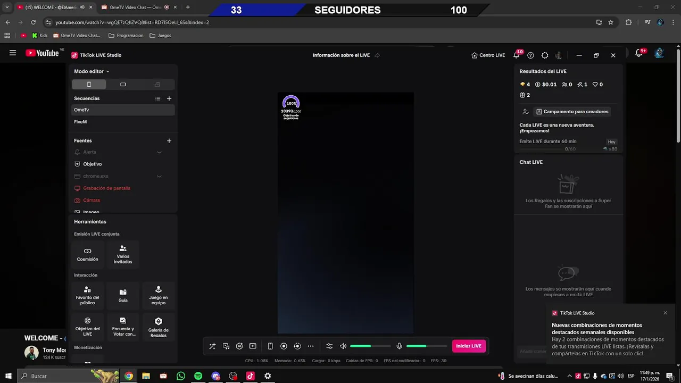Click the dashed-circle replay capture icon

[297, 346]
